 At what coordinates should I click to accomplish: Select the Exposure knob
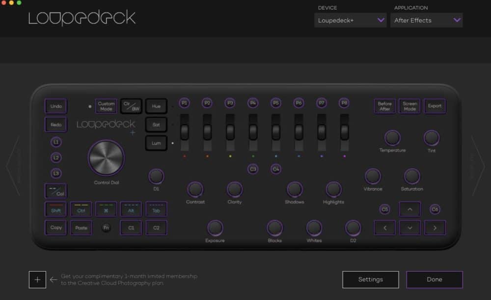point(215,228)
